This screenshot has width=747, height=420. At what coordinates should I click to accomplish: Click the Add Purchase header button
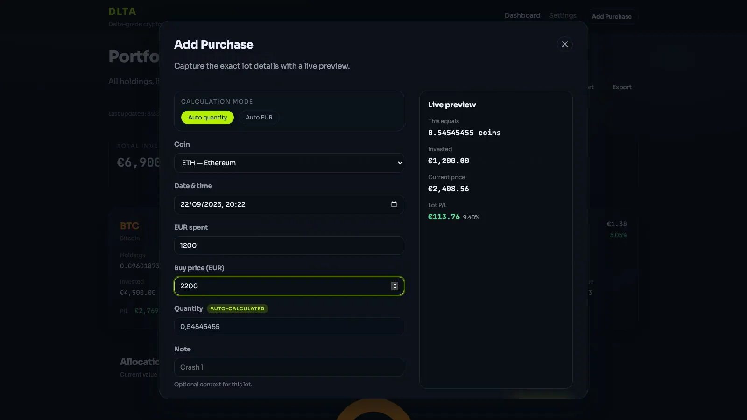[x=612, y=16]
